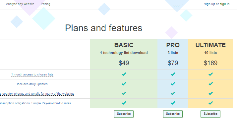Click the Ultimate checkmark for Pay-As-You-Go rates
Screen dimensions: 237x139
210,103
